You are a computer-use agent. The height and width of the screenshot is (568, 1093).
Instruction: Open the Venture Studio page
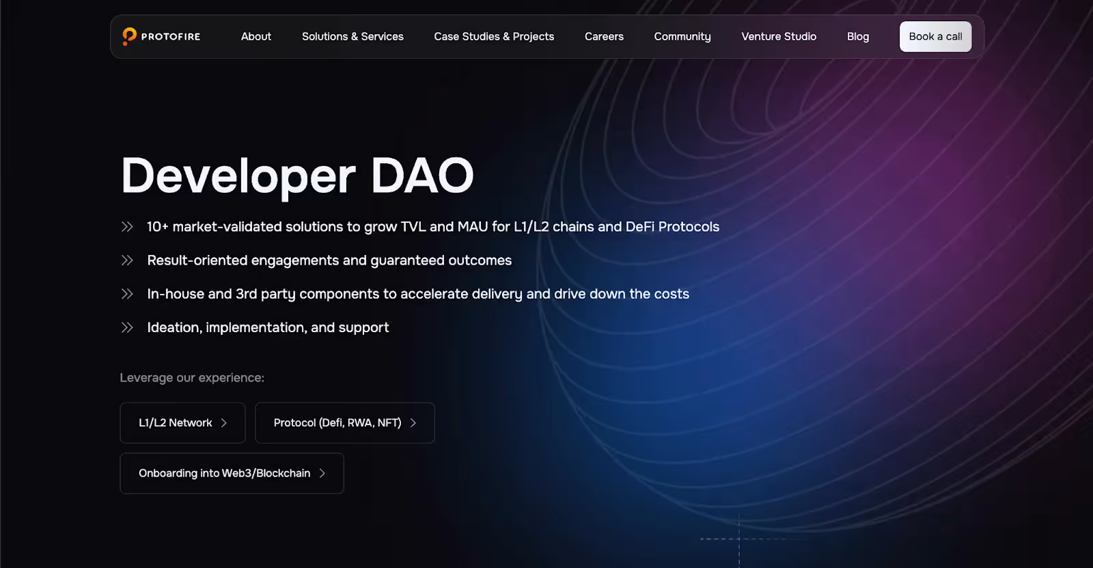pos(779,36)
